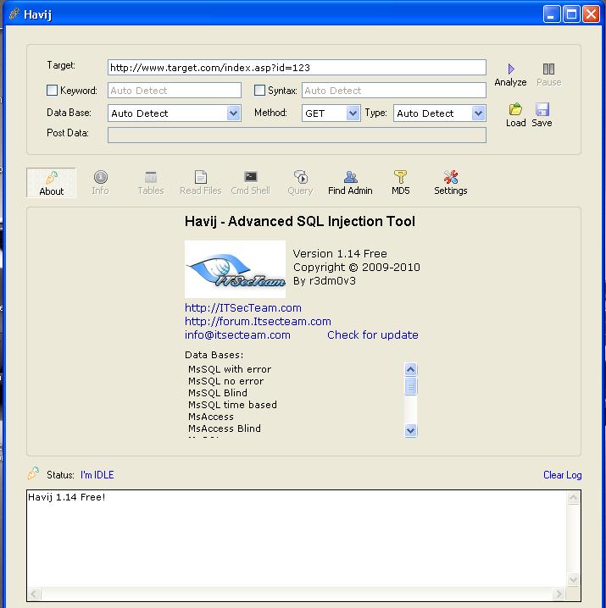Minimize the Havij window
This screenshot has width=606, height=608.
551,14
